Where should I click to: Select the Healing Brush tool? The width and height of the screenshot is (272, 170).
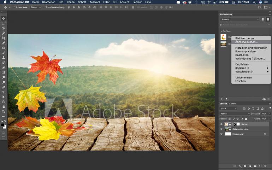click(4, 48)
